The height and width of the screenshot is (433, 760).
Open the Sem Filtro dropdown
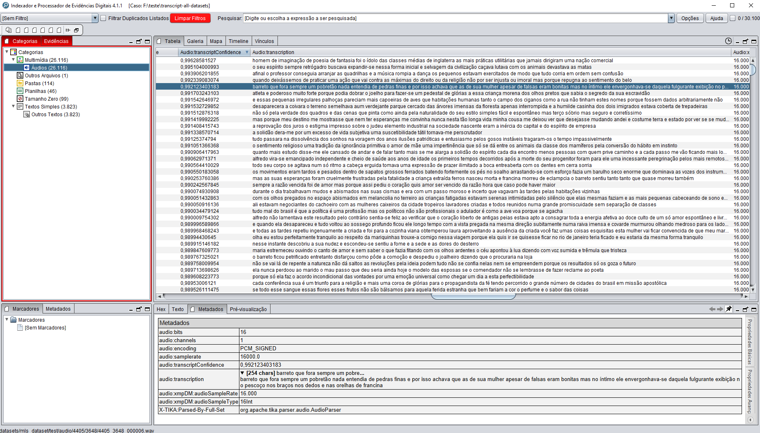[95, 18]
